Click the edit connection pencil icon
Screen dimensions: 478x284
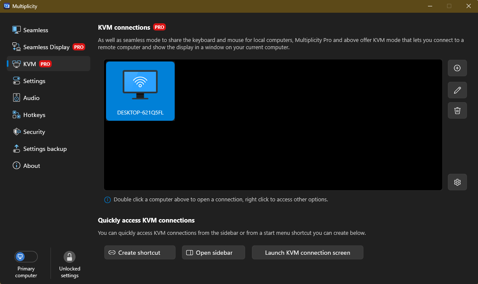(x=457, y=90)
